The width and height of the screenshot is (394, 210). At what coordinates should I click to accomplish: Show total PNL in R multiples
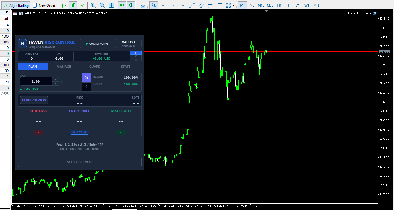[x=136, y=60]
